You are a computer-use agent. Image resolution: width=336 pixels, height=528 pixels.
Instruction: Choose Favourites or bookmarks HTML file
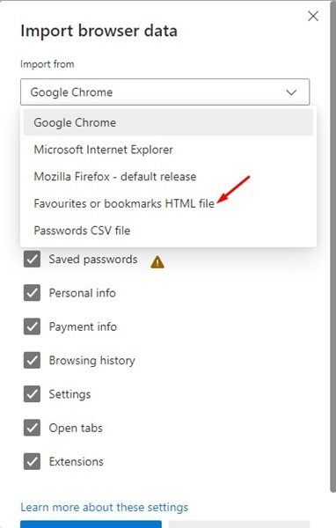pos(168,203)
